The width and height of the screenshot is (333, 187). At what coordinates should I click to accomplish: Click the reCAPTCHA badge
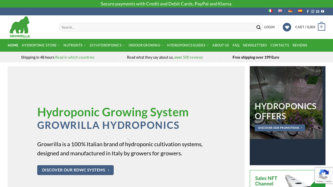coord(324,175)
